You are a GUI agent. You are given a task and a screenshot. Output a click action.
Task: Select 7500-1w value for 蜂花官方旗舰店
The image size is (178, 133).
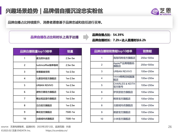coord(70,112)
